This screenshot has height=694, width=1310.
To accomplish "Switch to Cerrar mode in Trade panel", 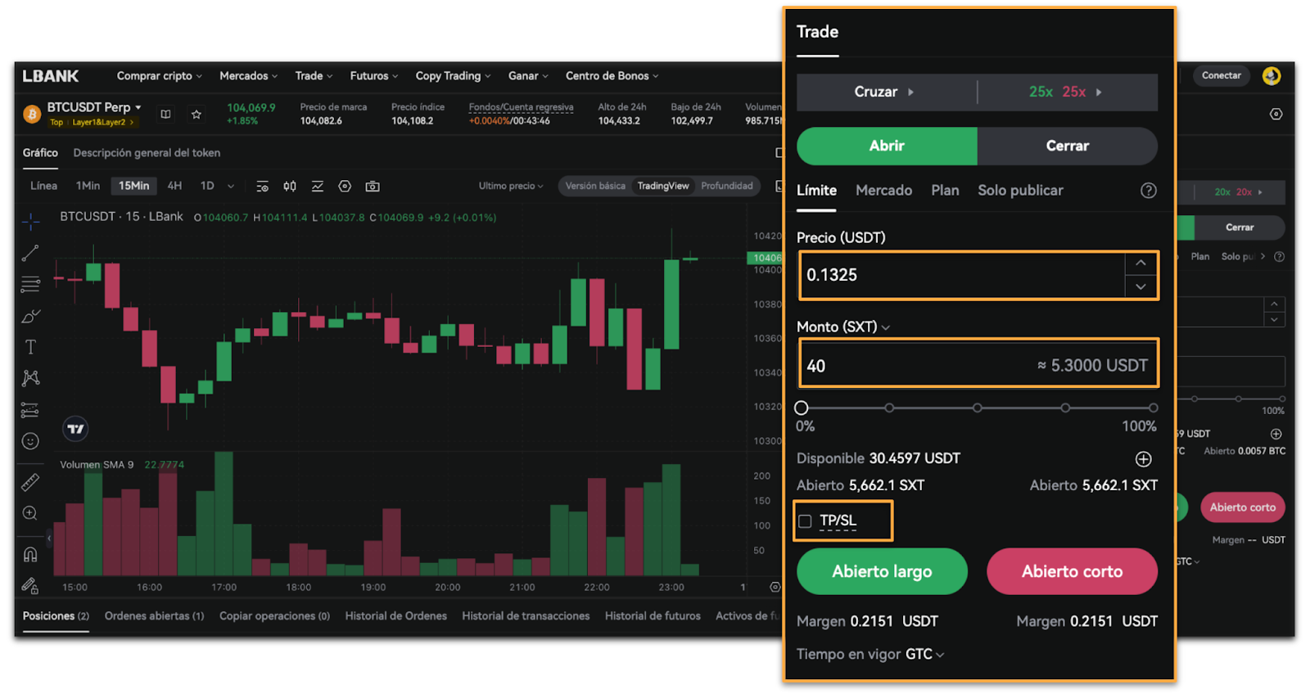I will tap(1068, 146).
